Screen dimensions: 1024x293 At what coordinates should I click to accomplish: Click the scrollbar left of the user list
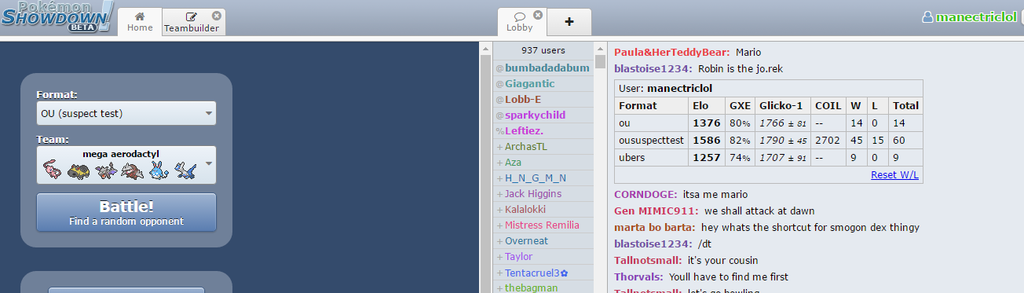tap(485, 167)
